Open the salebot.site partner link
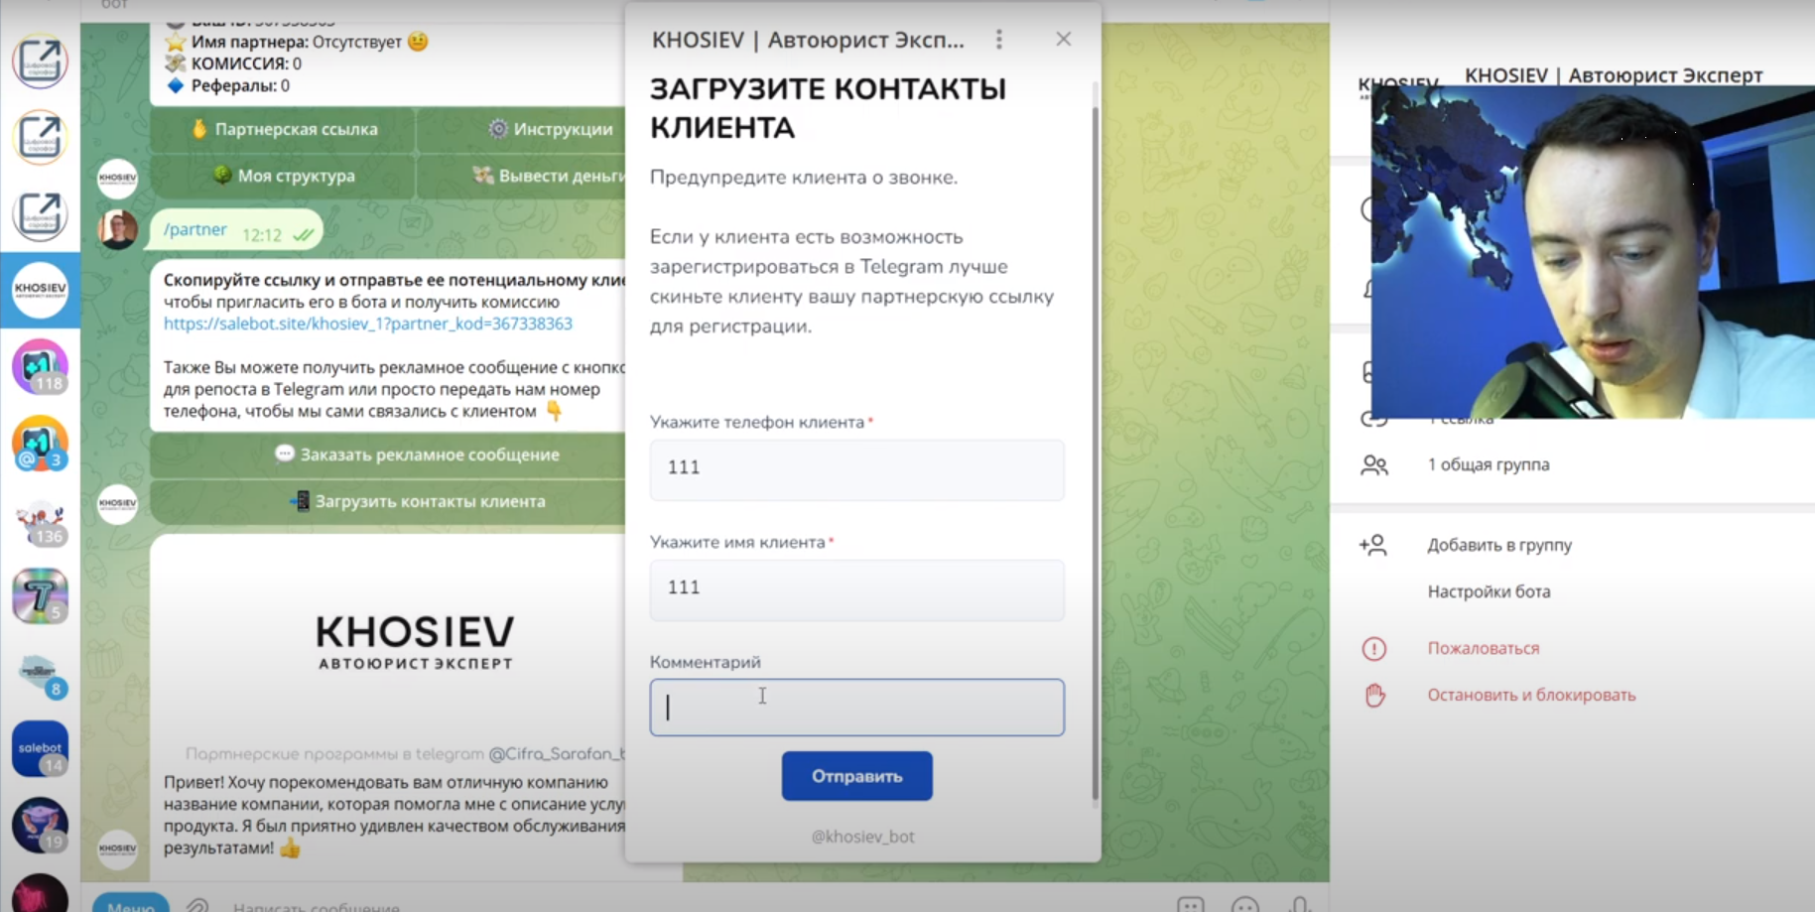1815x912 pixels. [368, 324]
